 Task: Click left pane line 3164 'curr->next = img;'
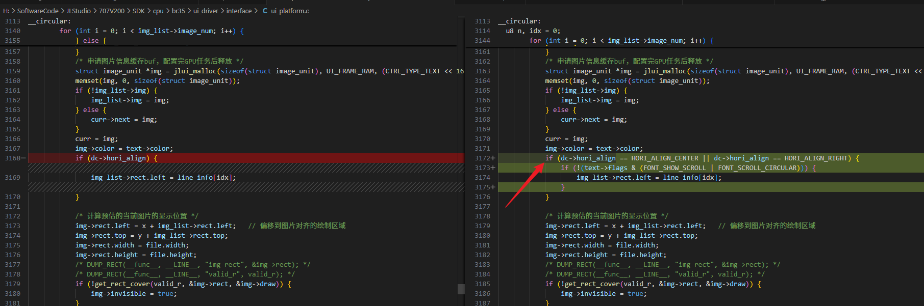(124, 119)
